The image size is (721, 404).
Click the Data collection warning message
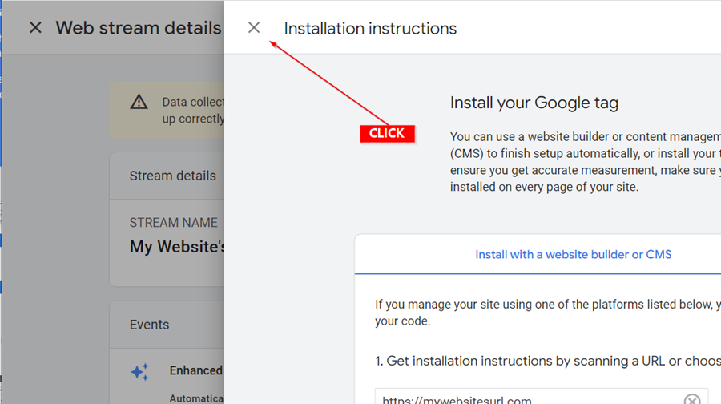[x=193, y=111]
